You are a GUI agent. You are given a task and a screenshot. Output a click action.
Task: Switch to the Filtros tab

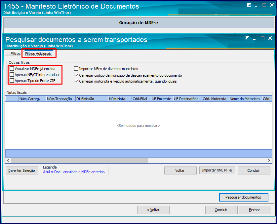click(x=15, y=54)
